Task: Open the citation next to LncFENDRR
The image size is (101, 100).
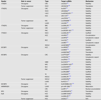Action: [70, 20]
